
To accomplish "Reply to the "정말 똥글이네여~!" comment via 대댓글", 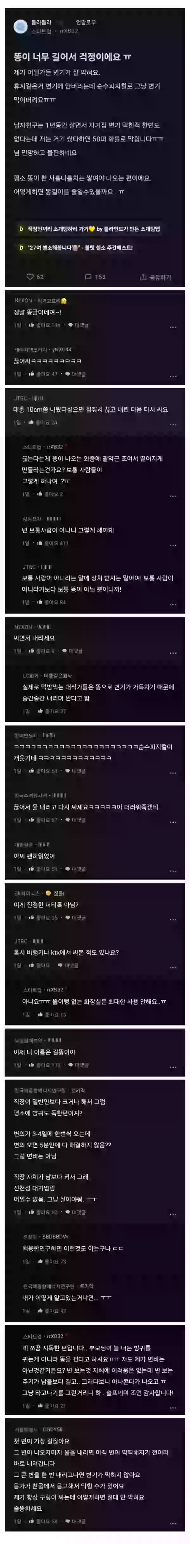I will [x=78, y=326].
